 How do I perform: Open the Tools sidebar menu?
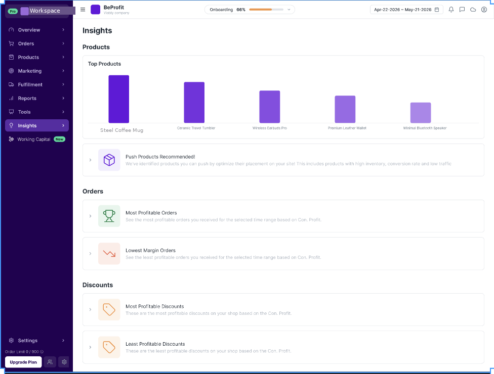(x=37, y=112)
